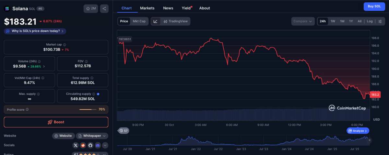Open chart settings sliders icon
389x155 pixels.
point(380,21)
